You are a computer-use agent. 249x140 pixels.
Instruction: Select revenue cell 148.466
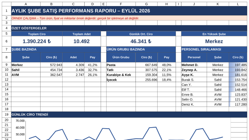[238, 90]
